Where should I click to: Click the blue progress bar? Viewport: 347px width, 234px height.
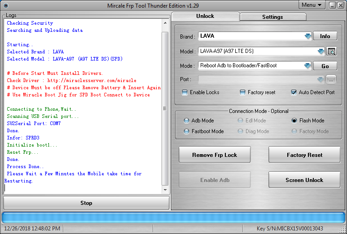(x=173, y=218)
